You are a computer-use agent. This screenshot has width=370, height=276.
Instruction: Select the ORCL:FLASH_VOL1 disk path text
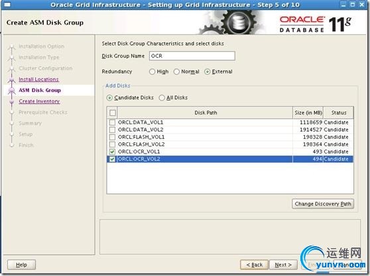coord(141,137)
